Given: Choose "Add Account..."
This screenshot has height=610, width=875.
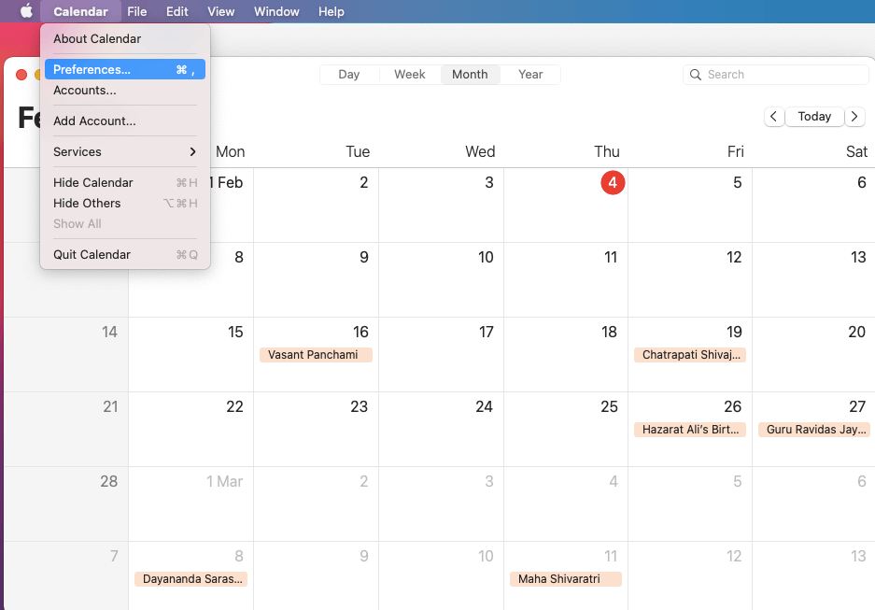Looking at the screenshot, I should (x=94, y=121).
